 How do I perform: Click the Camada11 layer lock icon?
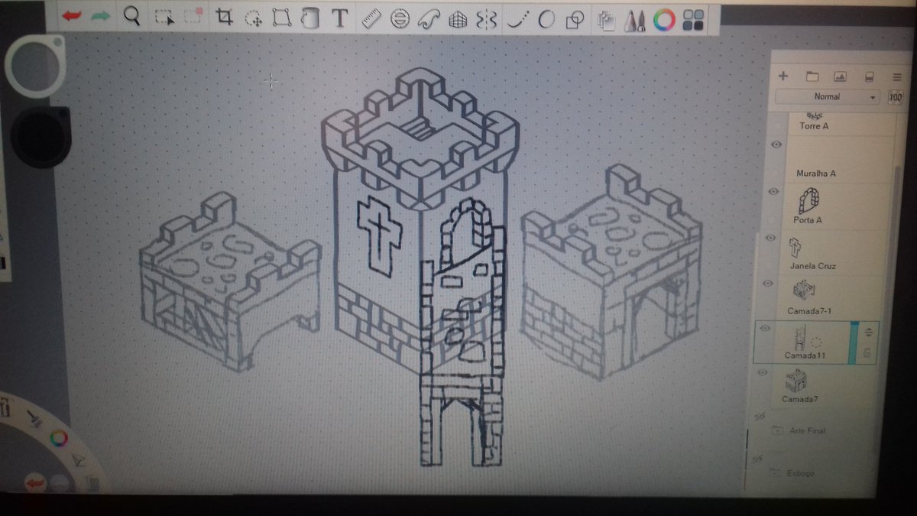pos(867,352)
